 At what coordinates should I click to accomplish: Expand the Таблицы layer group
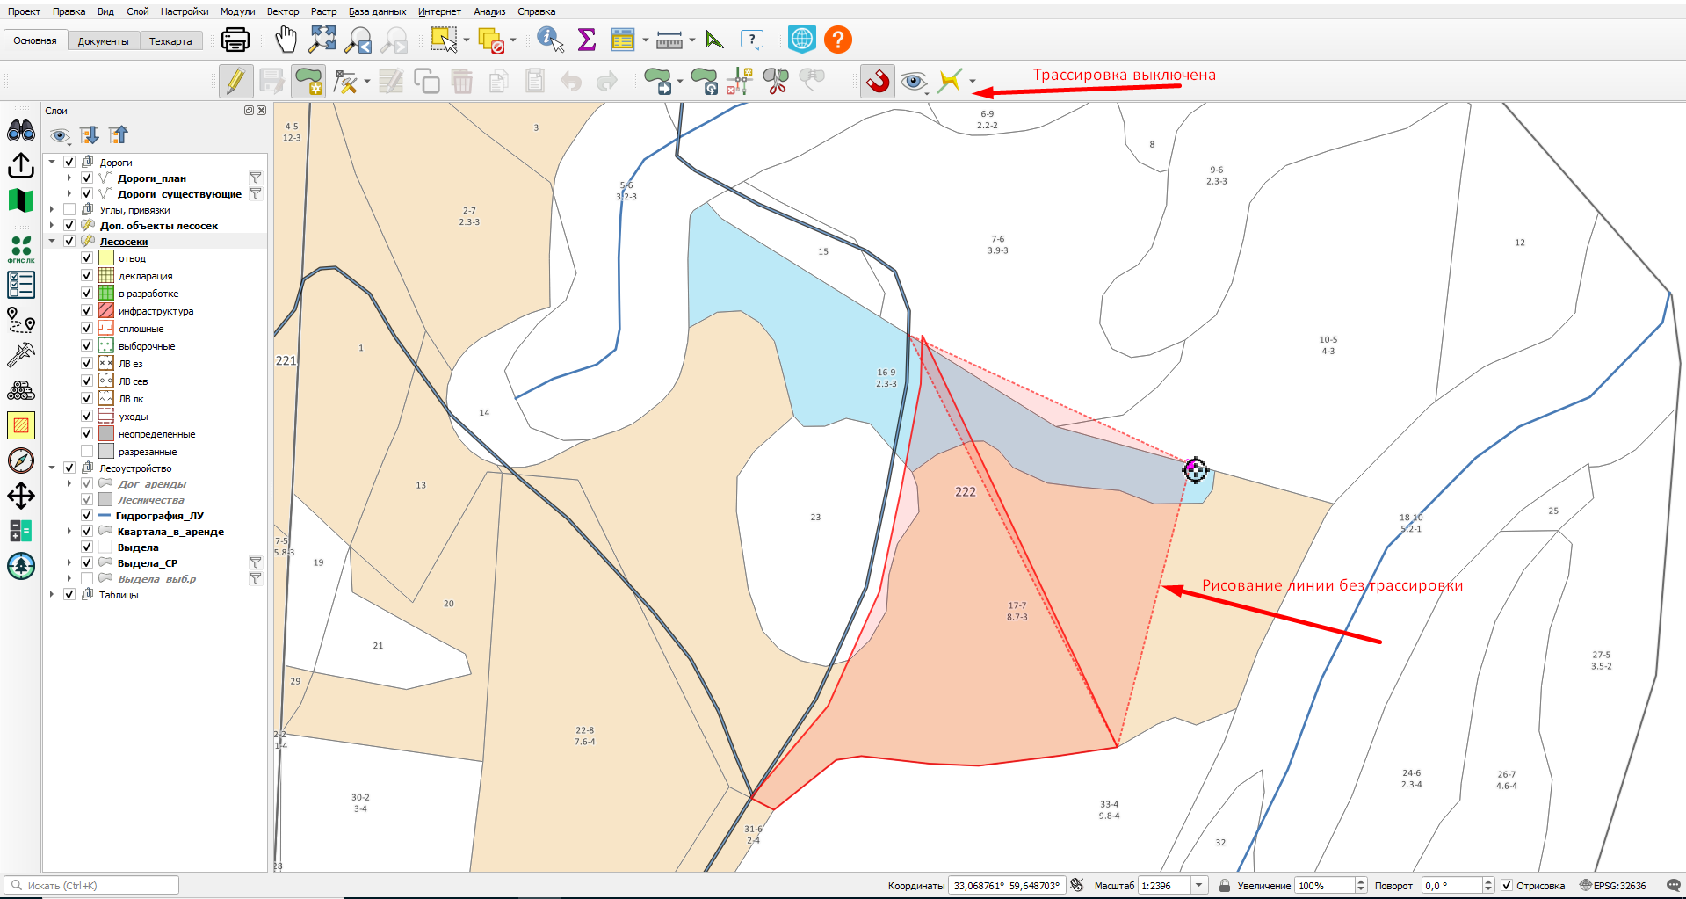click(x=52, y=594)
